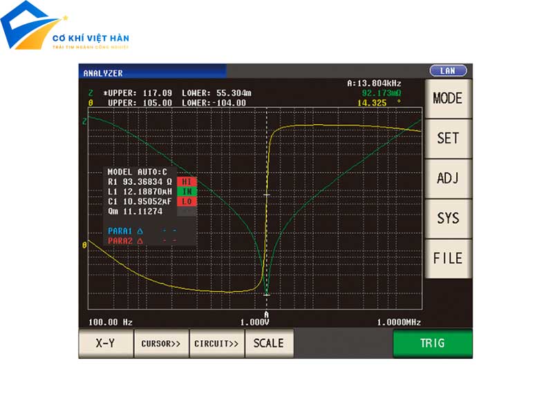
Task: Click the green IN judgment indicator
Action: pyautogui.click(x=187, y=191)
